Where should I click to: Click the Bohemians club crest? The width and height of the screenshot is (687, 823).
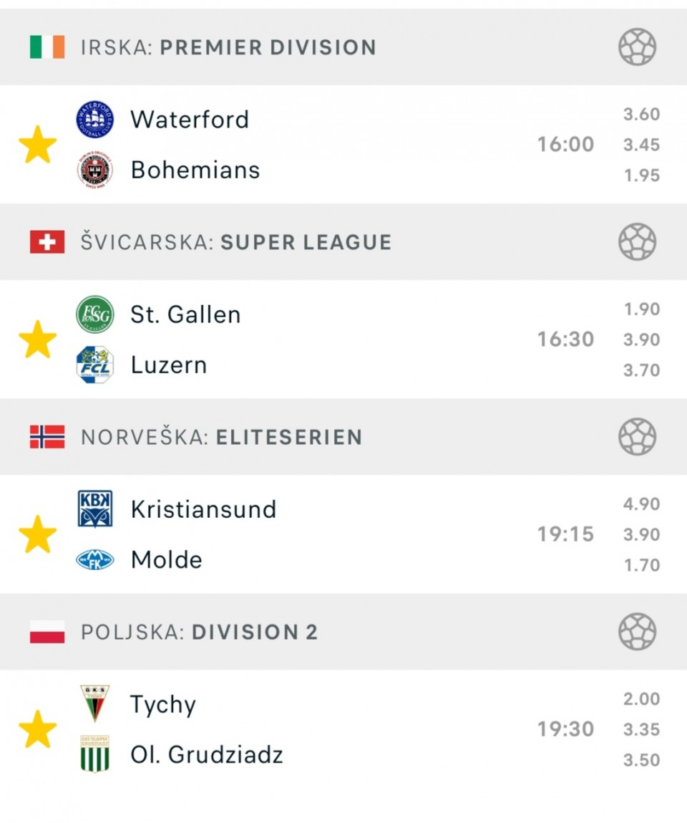(x=95, y=170)
